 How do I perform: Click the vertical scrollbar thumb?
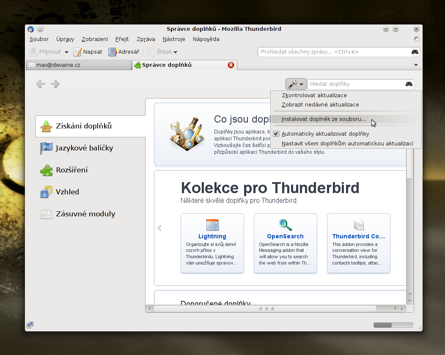pyautogui.click(x=410, y=163)
